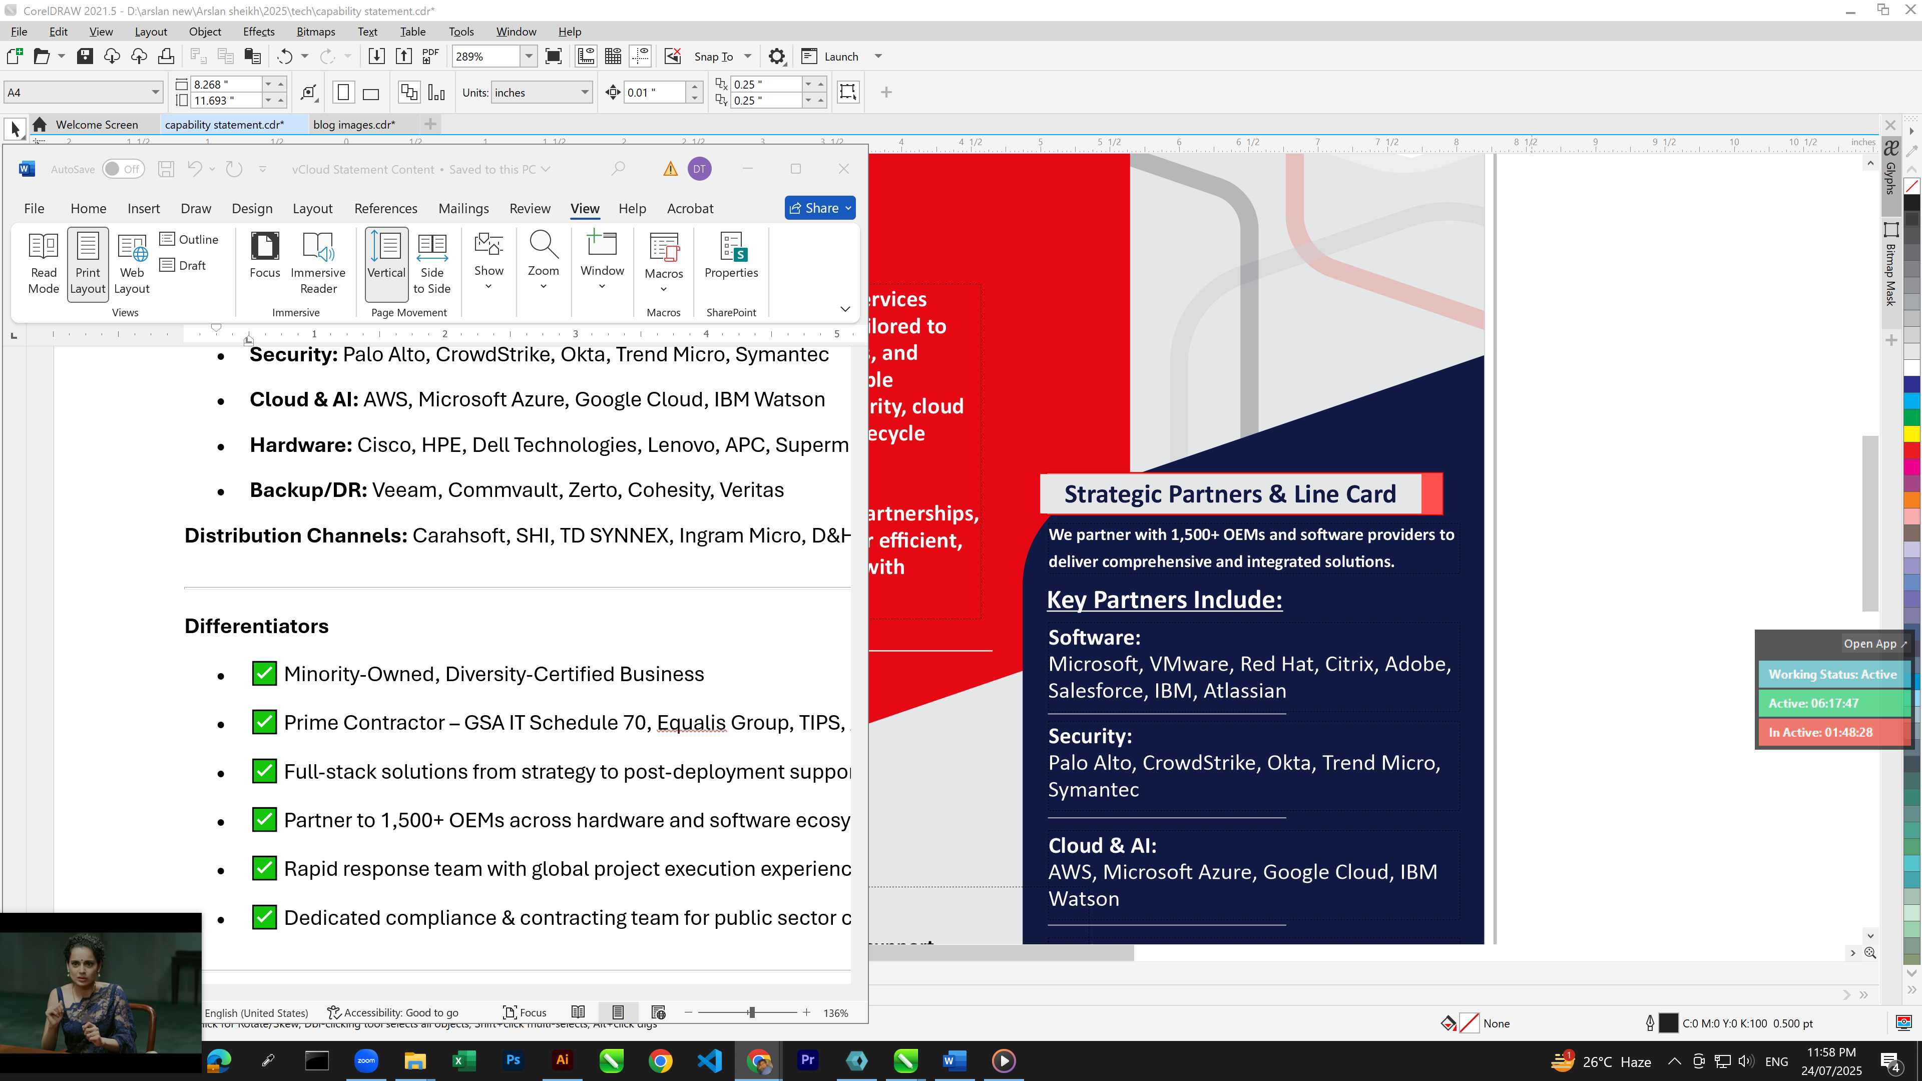Screen dimensions: 1922x1081
Task: Adjust the Word zoom slider handle
Action: pos(751,1012)
